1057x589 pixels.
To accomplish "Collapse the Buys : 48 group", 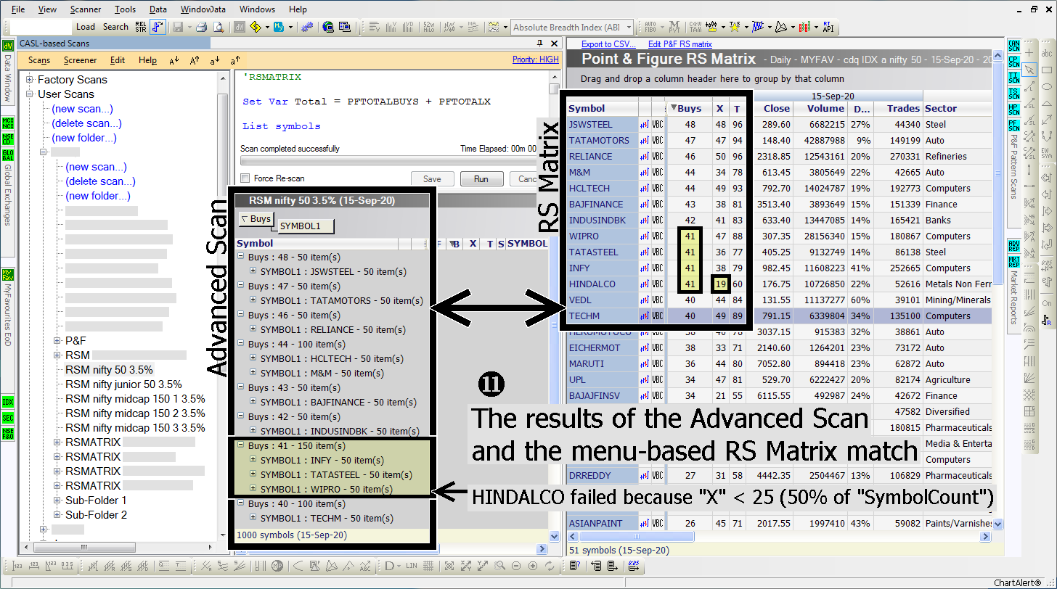I will 241,258.
